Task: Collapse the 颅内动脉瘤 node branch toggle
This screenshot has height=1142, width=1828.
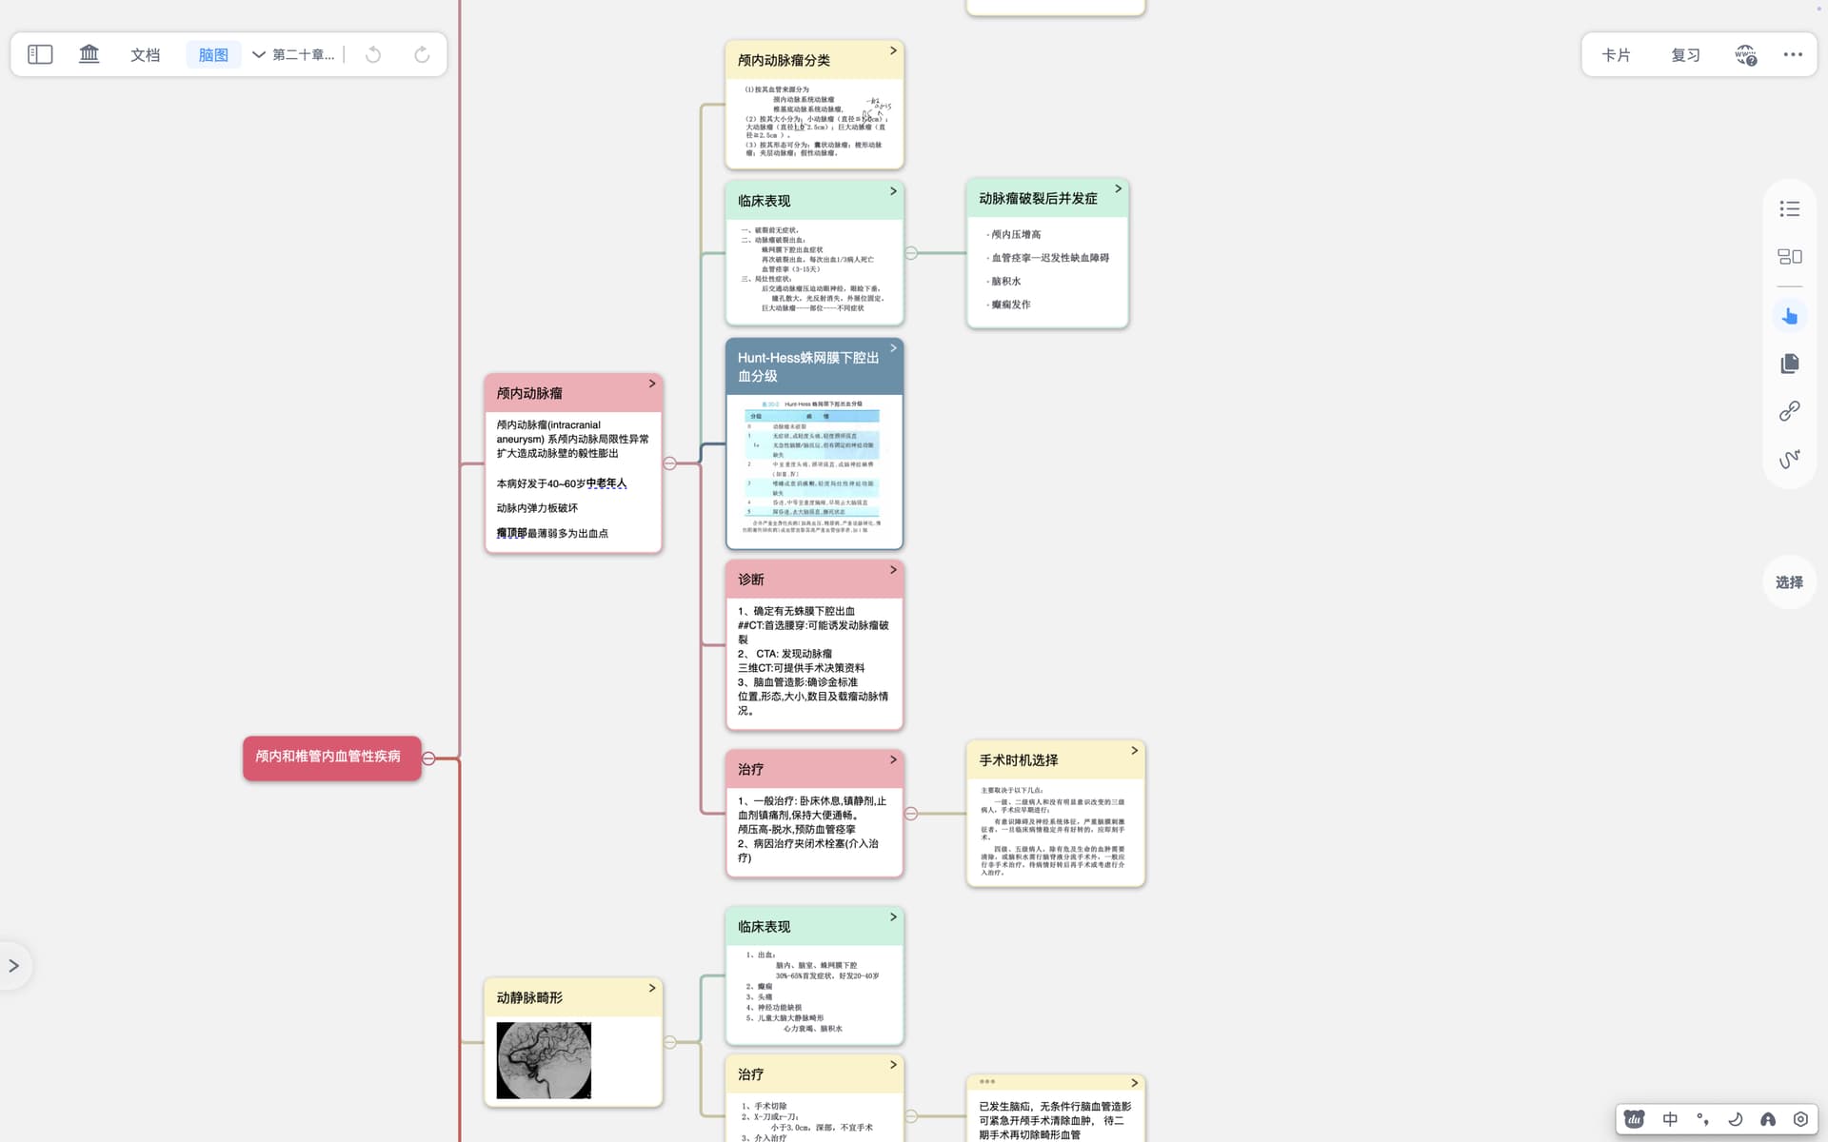Action: (670, 463)
